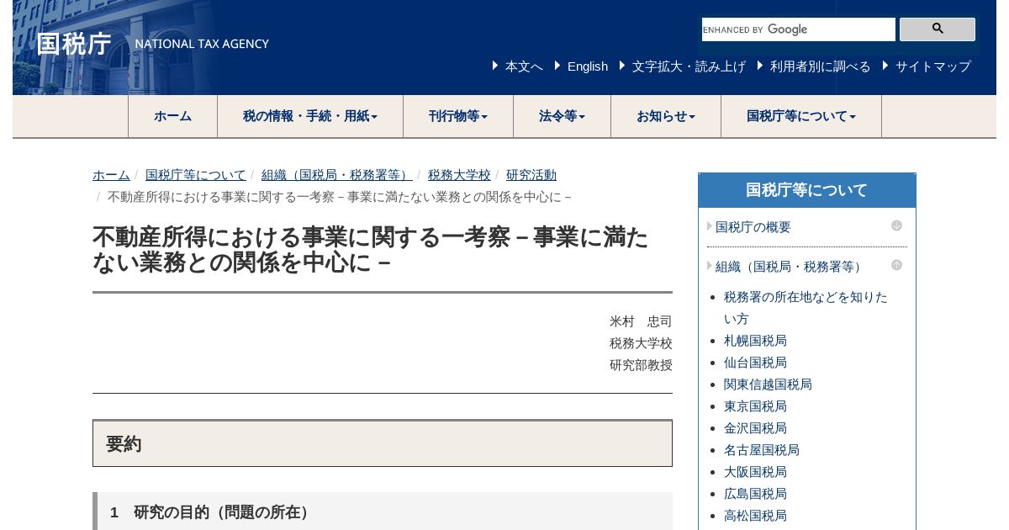Go to ホーム in the navigation bar
This screenshot has height=530, width=1009.
click(173, 116)
